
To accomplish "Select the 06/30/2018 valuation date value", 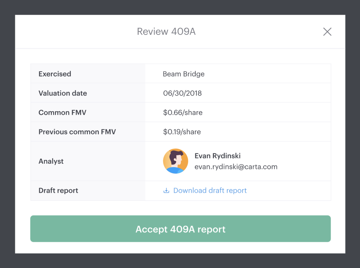I will click(x=183, y=93).
